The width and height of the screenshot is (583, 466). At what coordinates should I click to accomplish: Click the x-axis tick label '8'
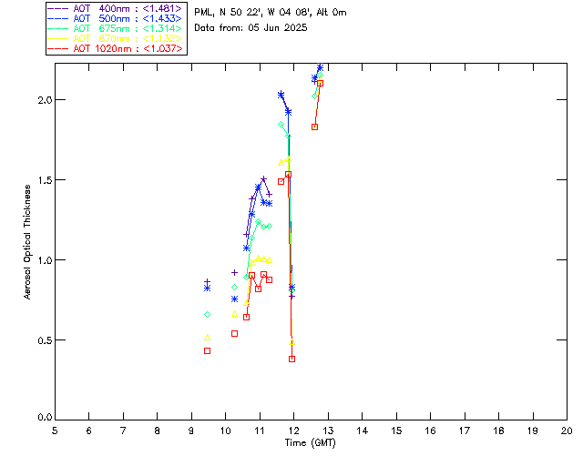(x=158, y=431)
